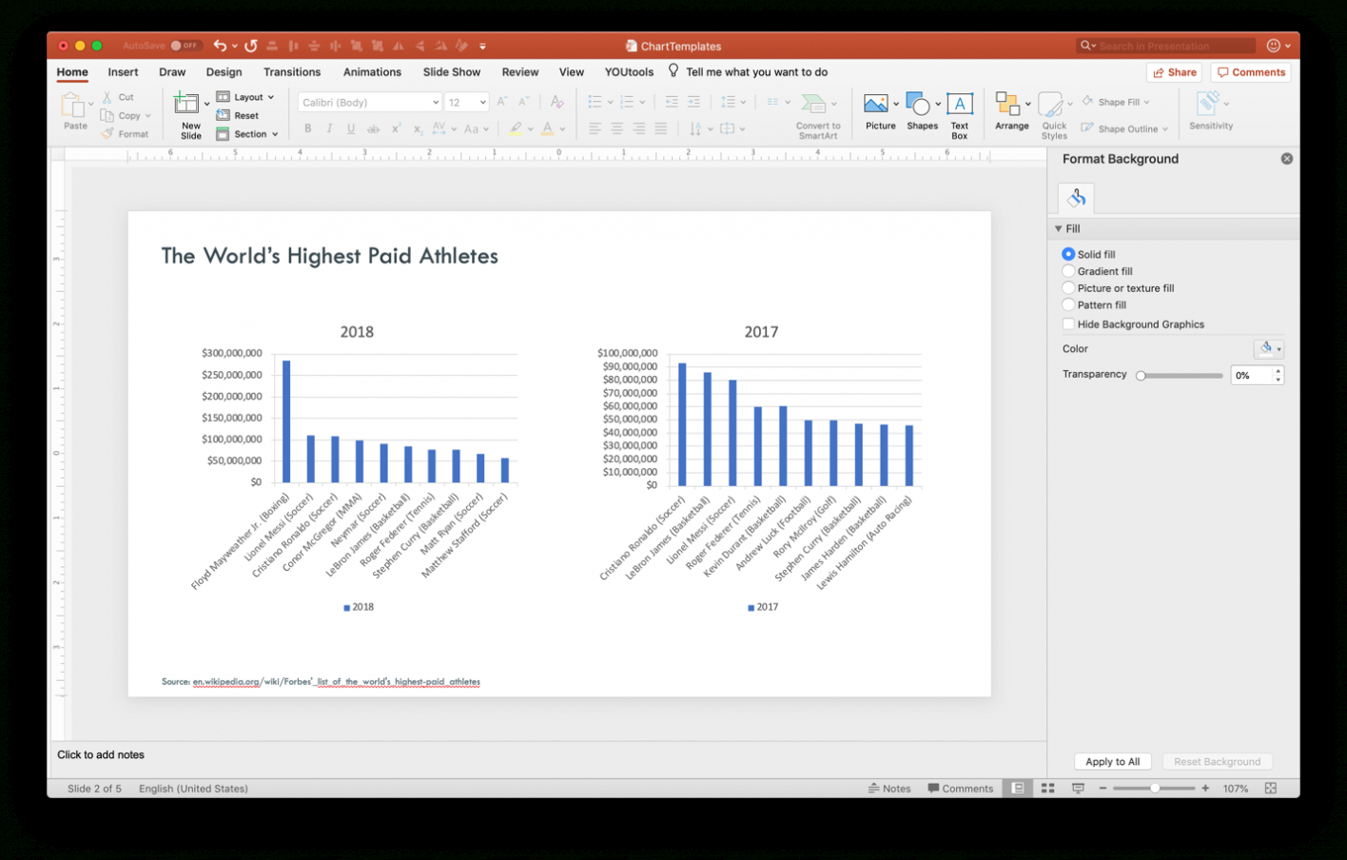
Task: Click the New Slide icon
Action: click(x=186, y=104)
